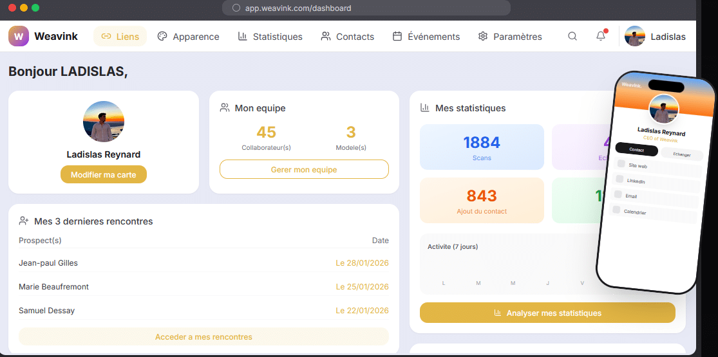Click the Modifier ma carte button
This screenshot has width=718, height=357.
(x=104, y=174)
